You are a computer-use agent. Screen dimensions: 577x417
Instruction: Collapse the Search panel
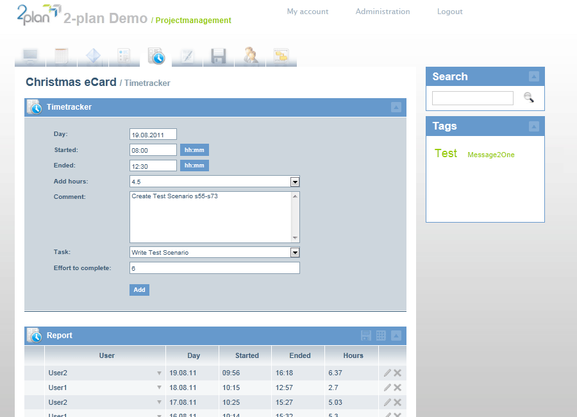(x=534, y=76)
